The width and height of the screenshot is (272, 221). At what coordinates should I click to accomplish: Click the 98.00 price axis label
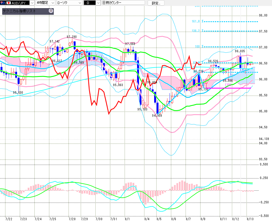[263, 15]
